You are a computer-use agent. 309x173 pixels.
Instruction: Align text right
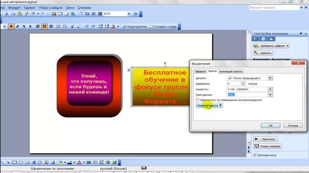pyautogui.click(x=51, y=26)
